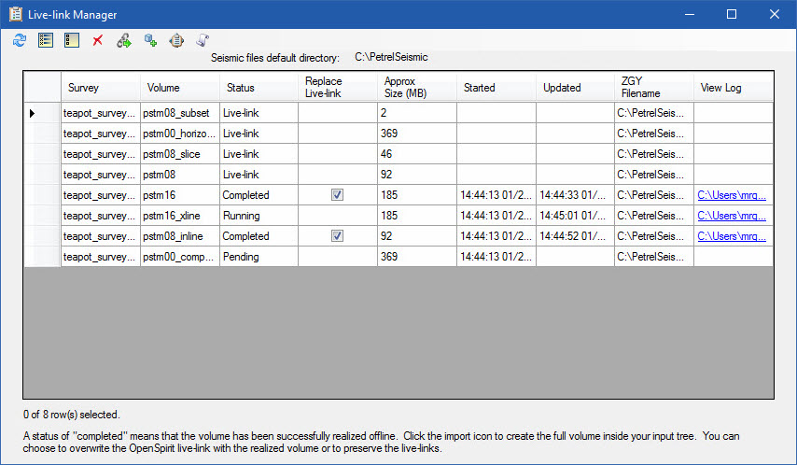Click the clipboard with arrows icon

176,40
